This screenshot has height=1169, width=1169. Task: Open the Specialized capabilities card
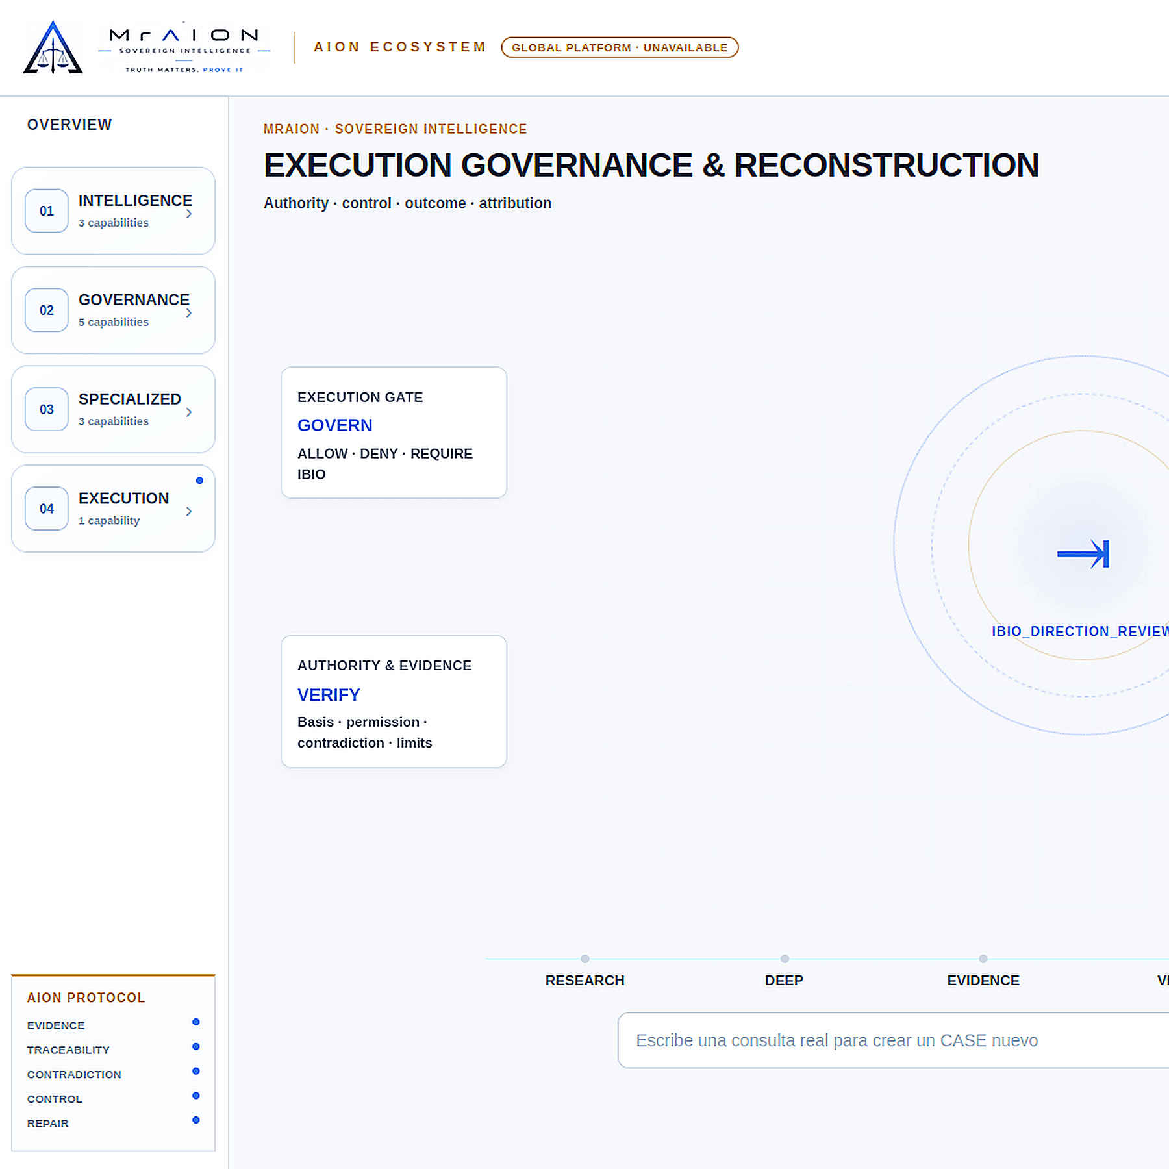113,410
